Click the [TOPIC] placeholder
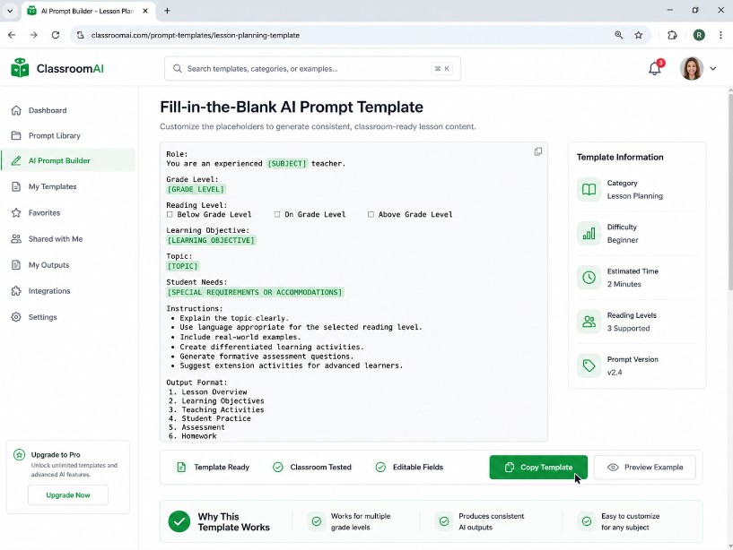Image resolution: width=733 pixels, height=550 pixels. tap(182, 266)
